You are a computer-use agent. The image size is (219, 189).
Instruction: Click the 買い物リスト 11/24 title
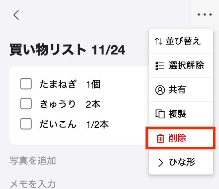pyautogui.click(x=67, y=50)
